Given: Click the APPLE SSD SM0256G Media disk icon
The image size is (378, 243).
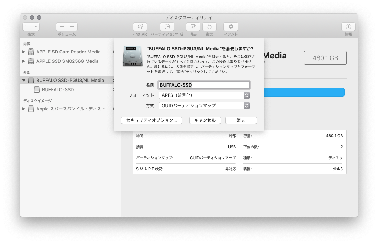Looking at the screenshot, I should coord(31,61).
